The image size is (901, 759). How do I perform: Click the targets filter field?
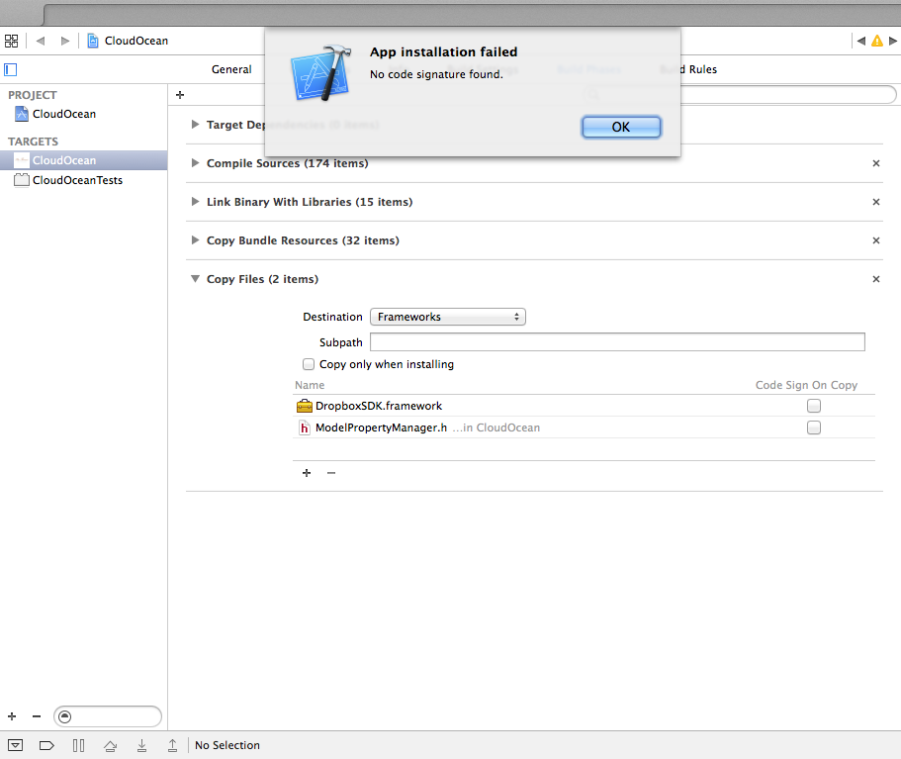(x=108, y=716)
